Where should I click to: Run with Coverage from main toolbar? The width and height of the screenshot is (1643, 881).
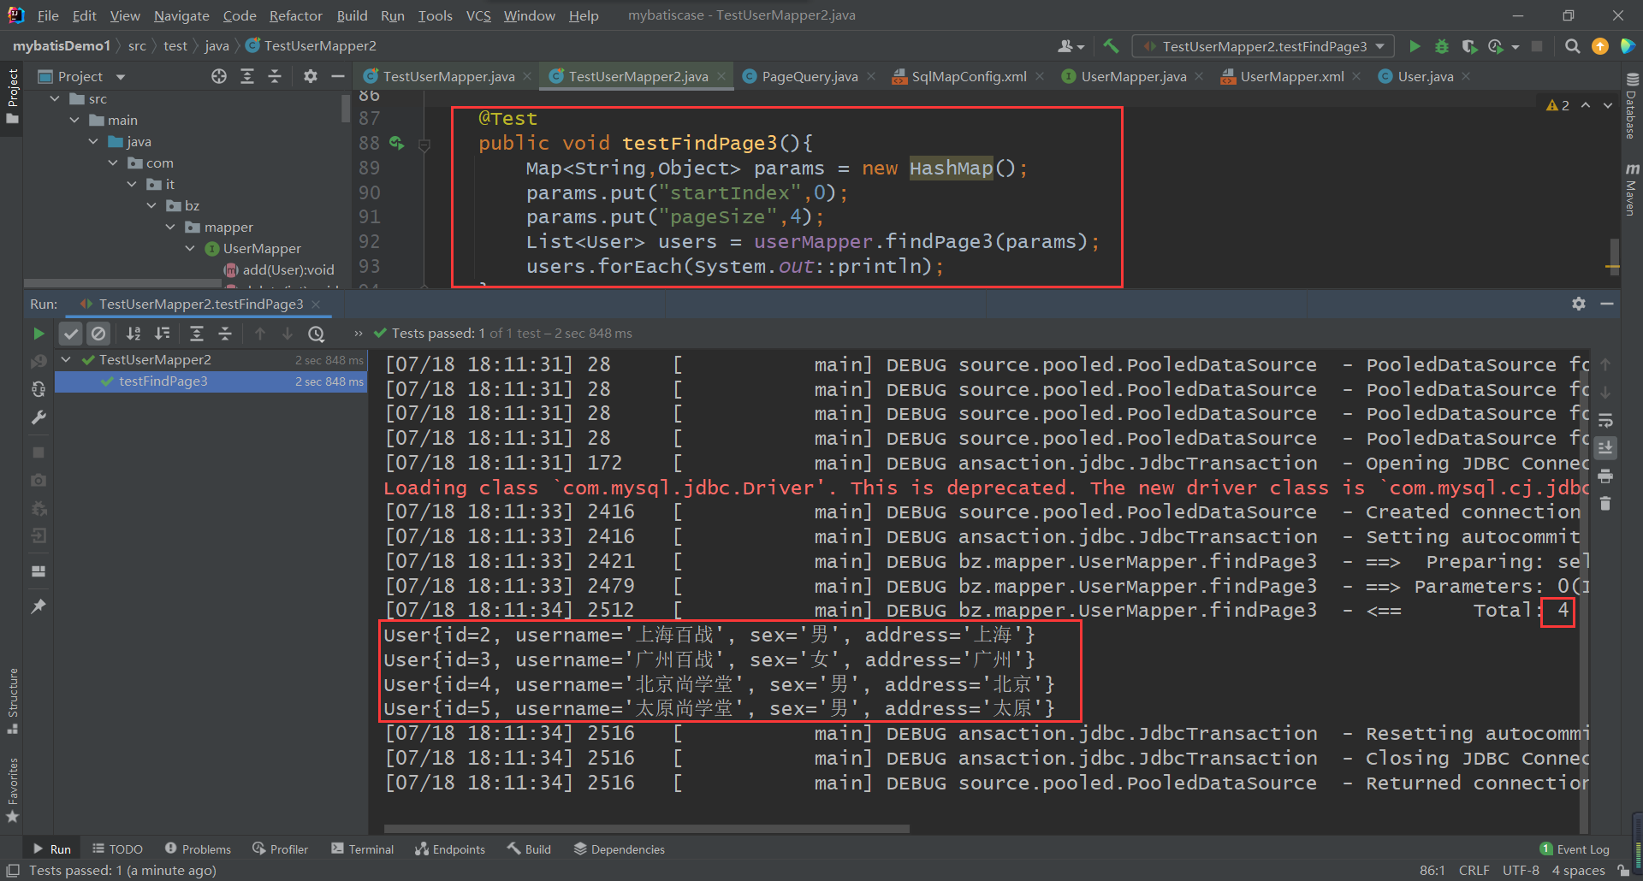(1469, 46)
